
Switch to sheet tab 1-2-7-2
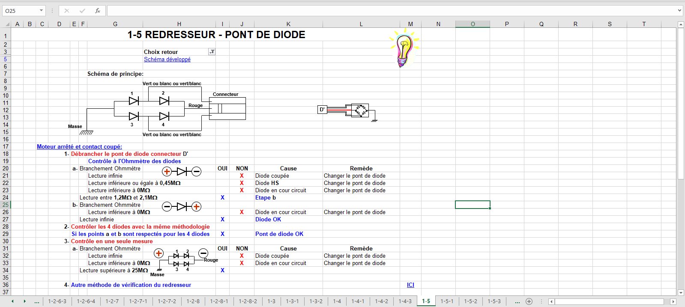click(167, 301)
